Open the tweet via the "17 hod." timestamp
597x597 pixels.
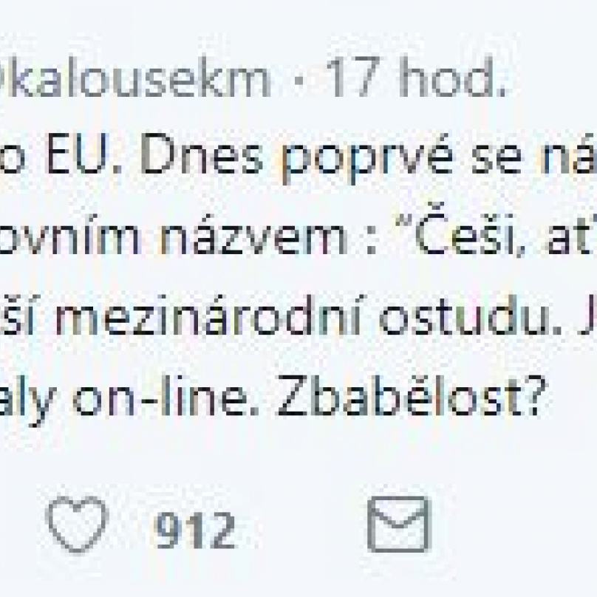pyautogui.click(x=413, y=80)
